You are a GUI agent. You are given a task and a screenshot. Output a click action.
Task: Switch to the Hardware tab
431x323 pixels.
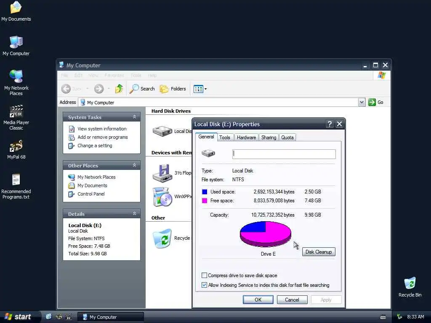pyautogui.click(x=246, y=138)
